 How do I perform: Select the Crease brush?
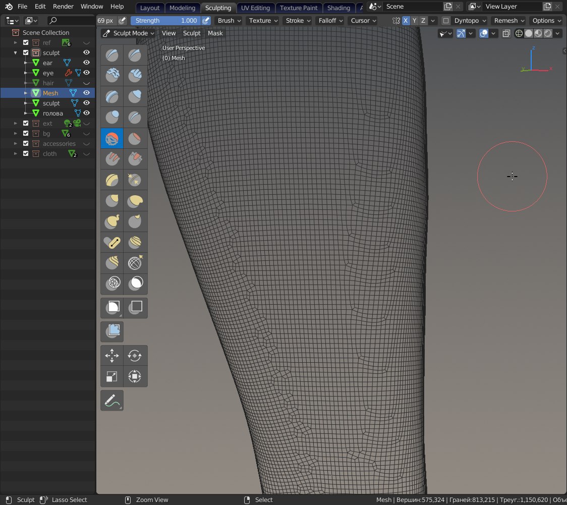click(135, 117)
